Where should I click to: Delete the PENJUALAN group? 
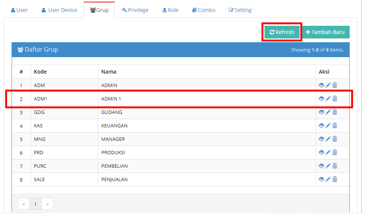tap(335, 179)
